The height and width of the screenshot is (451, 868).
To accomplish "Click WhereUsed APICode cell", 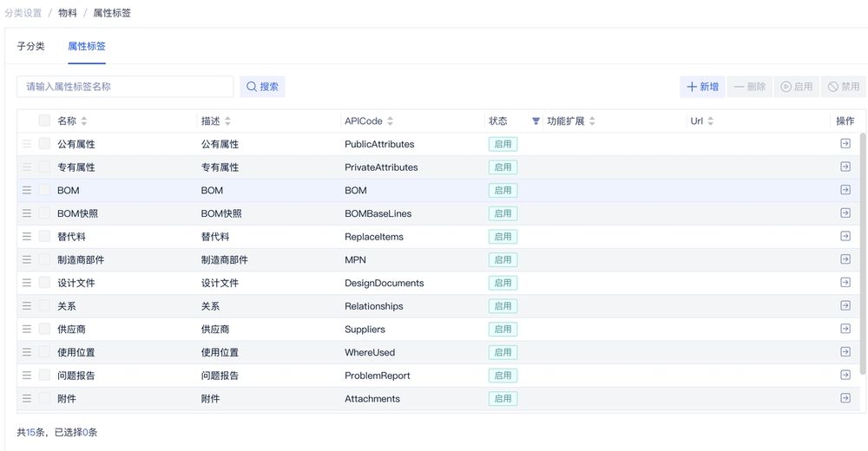I will [x=370, y=352].
